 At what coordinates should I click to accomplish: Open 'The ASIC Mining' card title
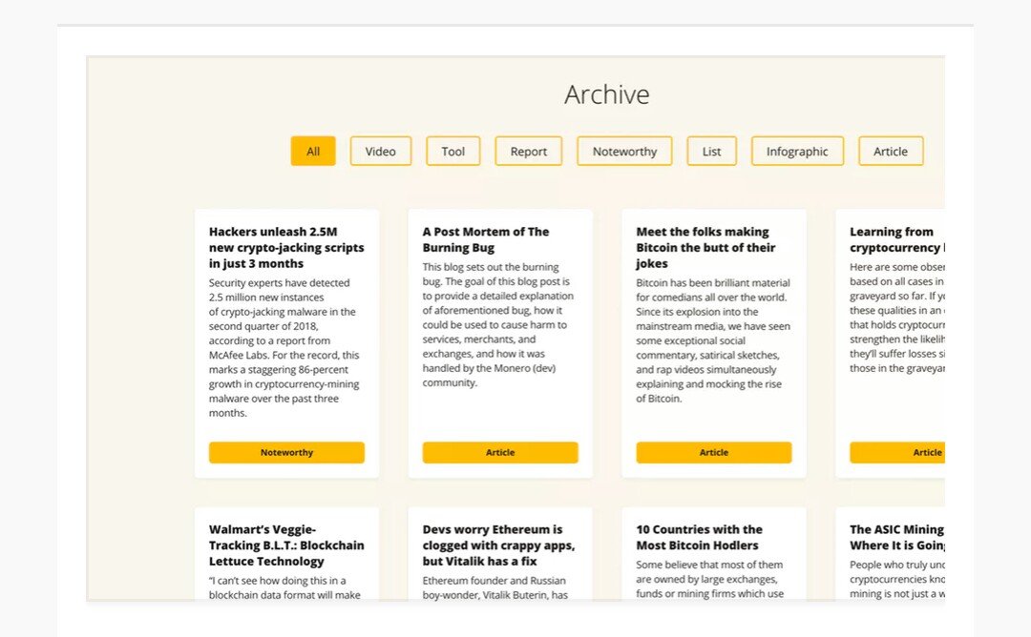(897, 537)
